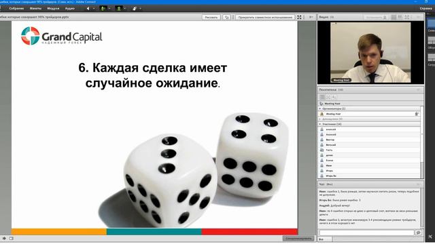Click Прекратить совместное использование button
The width and height of the screenshot is (435, 244).
tap(265, 17)
